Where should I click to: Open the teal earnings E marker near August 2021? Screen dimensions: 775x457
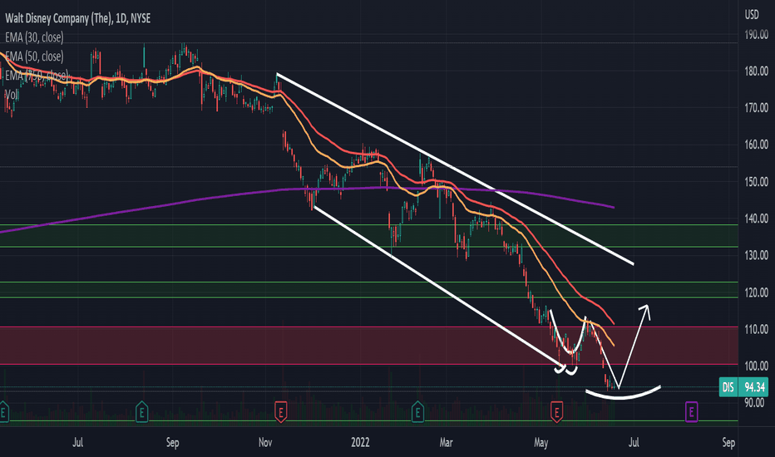142,411
